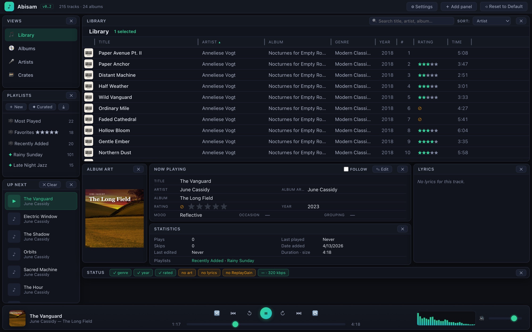This screenshot has height=332, width=532.
Task: Sort by the track number column header
Action: tap(402, 42)
